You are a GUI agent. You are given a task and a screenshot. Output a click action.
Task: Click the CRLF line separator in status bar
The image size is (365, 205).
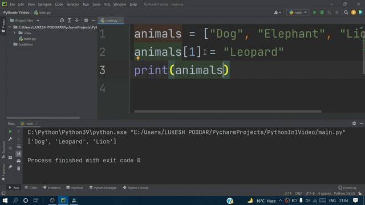pos(298,194)
